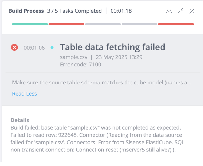Select the last red progress segment

176,24
